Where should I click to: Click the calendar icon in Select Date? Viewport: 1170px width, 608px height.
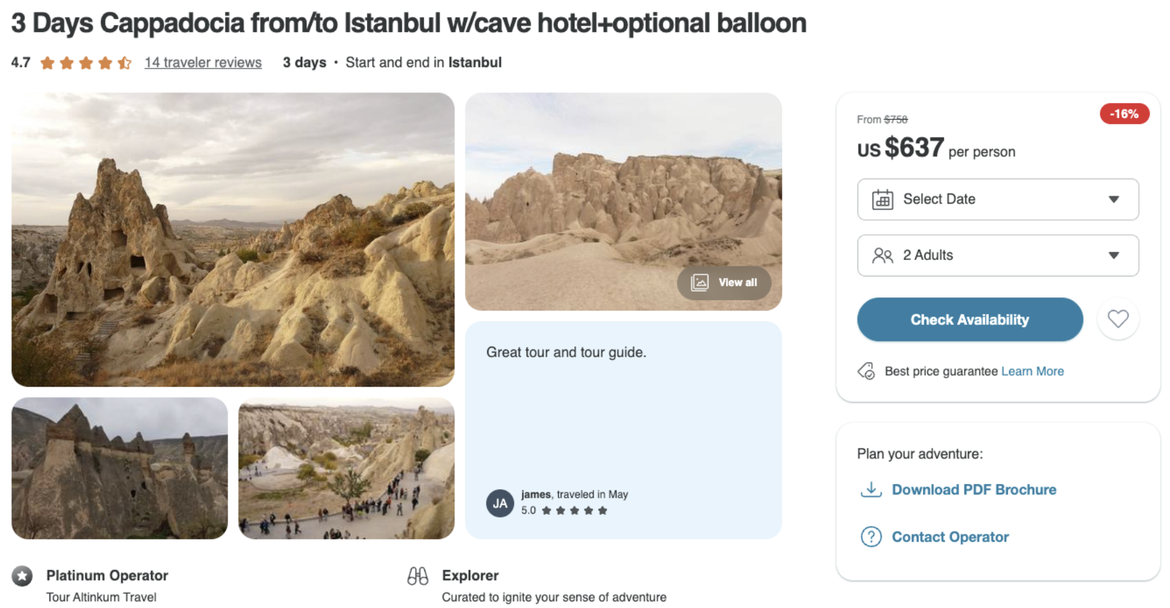point(882,199)
